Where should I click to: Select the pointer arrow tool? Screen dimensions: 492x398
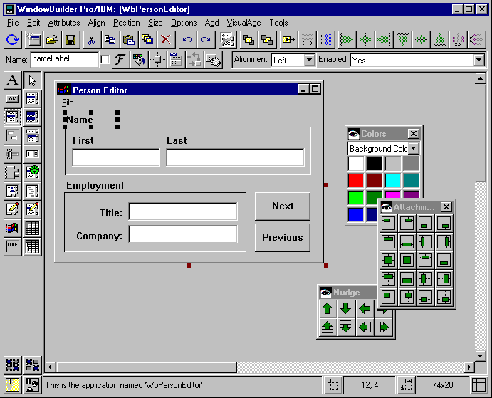(x=32, y=80)
